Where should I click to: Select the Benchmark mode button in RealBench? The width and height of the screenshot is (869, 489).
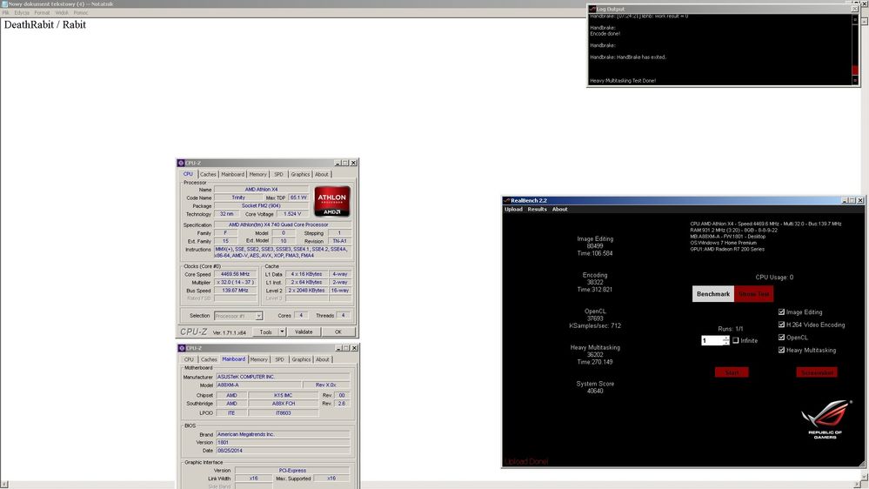point(713,294)
